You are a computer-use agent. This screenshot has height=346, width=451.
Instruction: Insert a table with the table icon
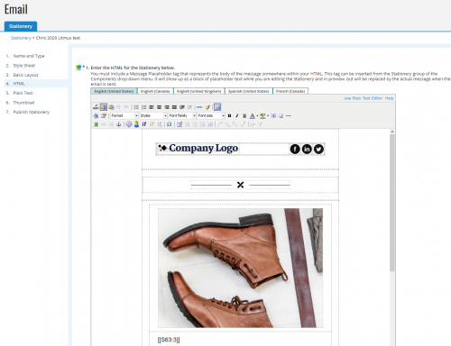[179, 124]
